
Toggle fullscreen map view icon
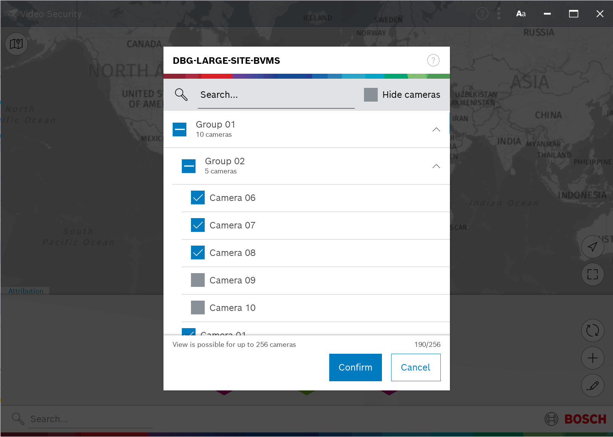592,274
